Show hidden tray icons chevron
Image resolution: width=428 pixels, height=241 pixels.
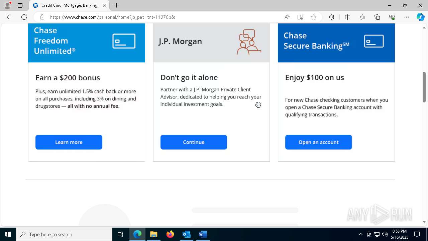pos(360,234)
